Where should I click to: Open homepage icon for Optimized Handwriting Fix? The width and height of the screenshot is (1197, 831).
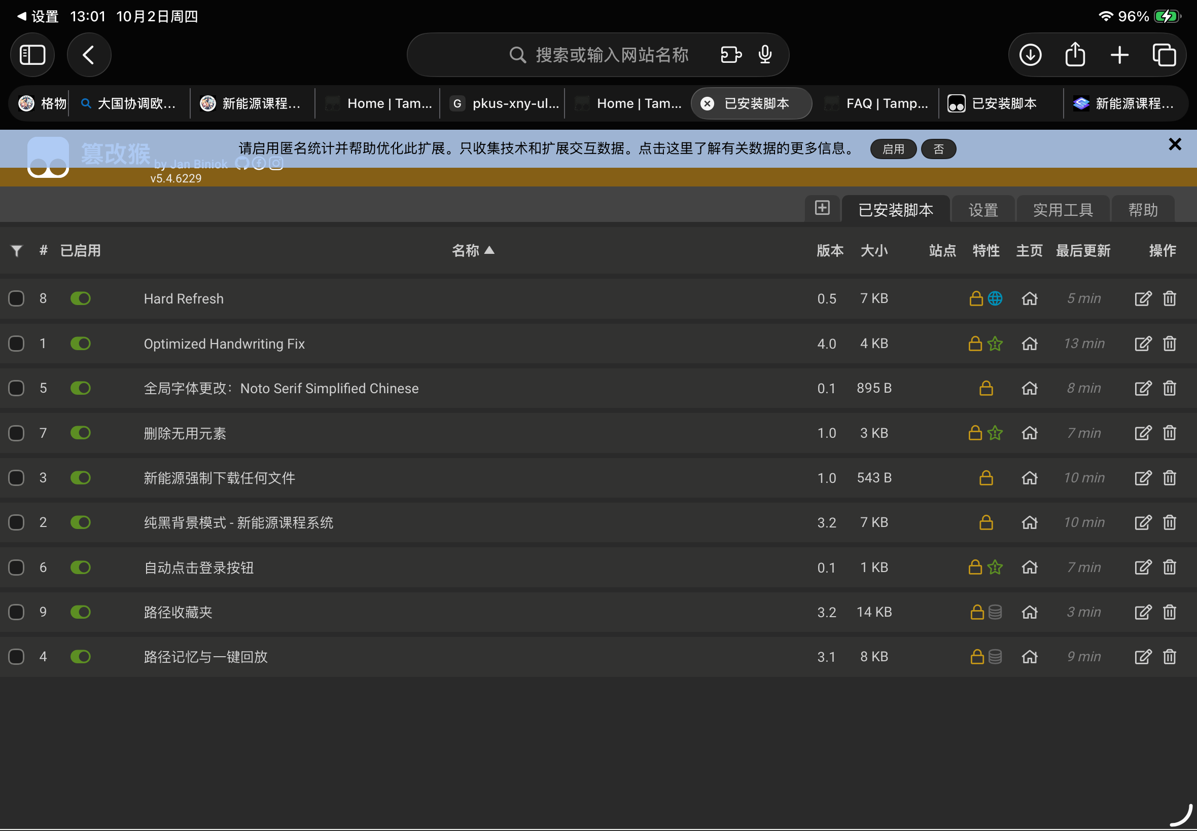(x=1029, y=344)
